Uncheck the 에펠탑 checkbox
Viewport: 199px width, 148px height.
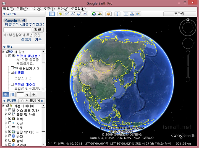12,72
